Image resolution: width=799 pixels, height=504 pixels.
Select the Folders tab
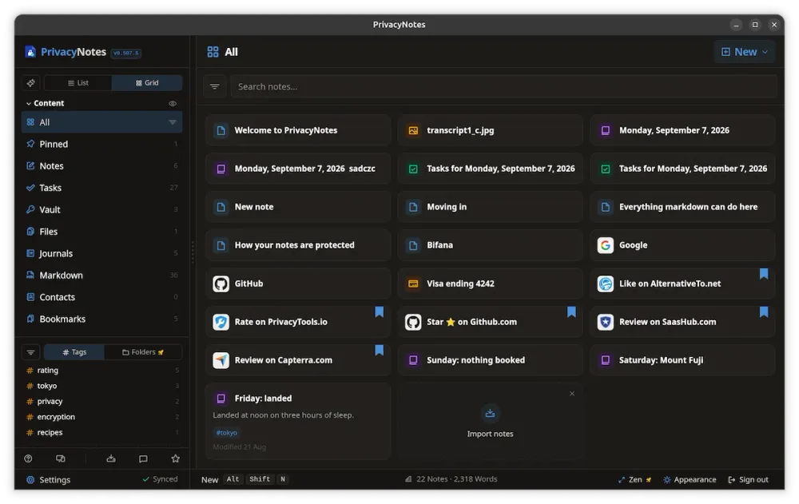(x=143, y=352)
